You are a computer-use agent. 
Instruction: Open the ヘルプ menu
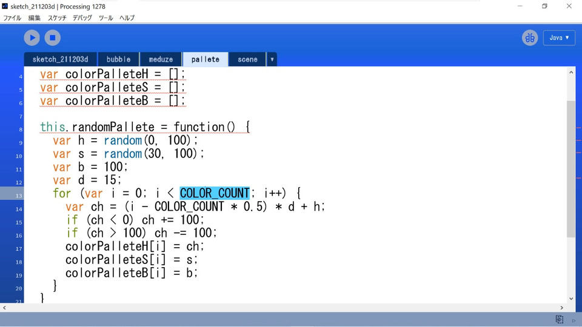pyautogui.click(x=127, y=18)
